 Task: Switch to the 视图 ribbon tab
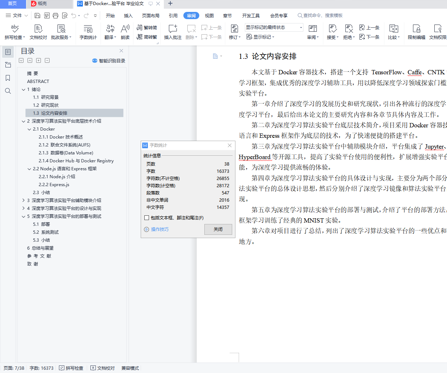pos(209,16)
